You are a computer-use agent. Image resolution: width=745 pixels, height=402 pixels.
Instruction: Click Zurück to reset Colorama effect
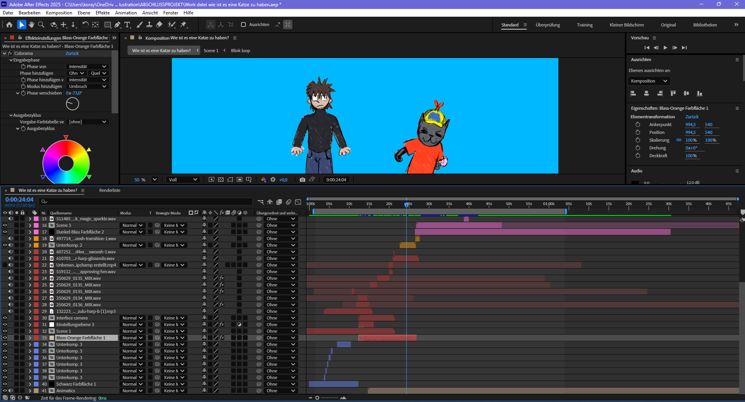click(x=72, y=53)
